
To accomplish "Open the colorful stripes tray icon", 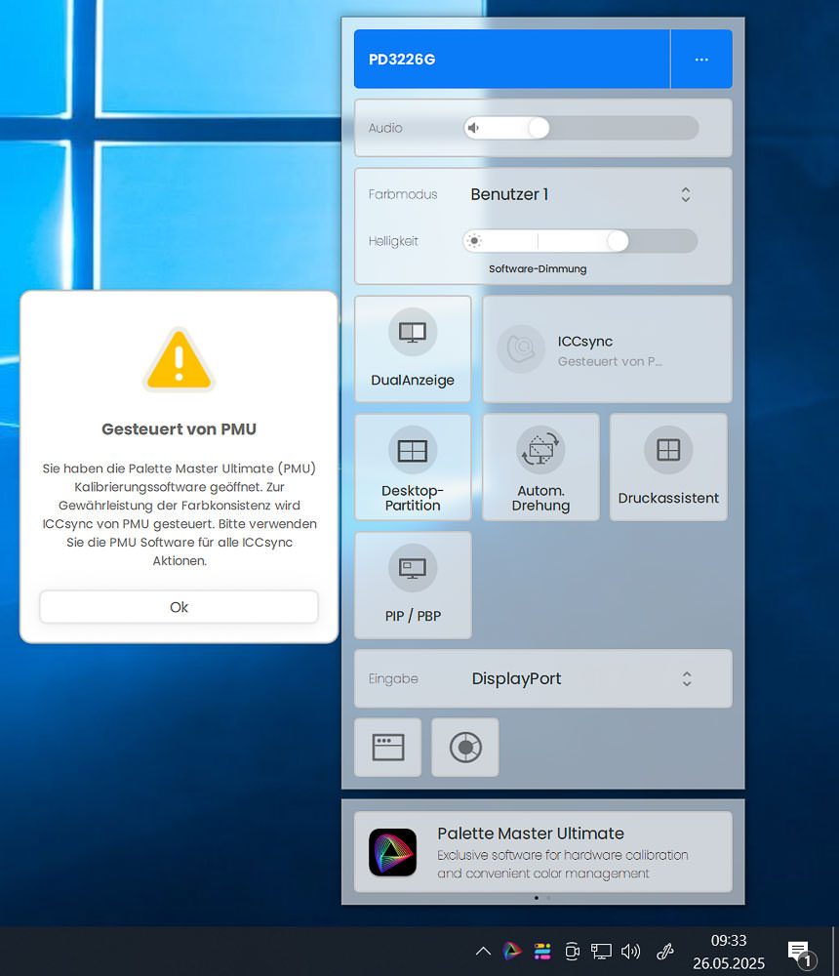I will [x=542, y=951].
